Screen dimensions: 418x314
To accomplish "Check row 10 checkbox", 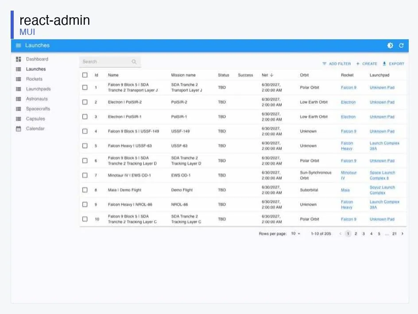I will click(x=85, y=219).
